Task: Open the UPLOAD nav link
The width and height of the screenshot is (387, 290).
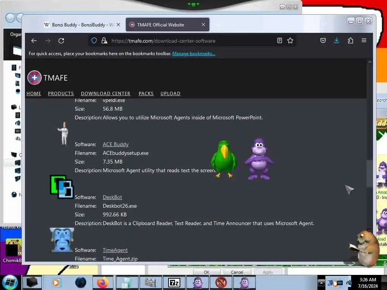Action: [170, 94]
